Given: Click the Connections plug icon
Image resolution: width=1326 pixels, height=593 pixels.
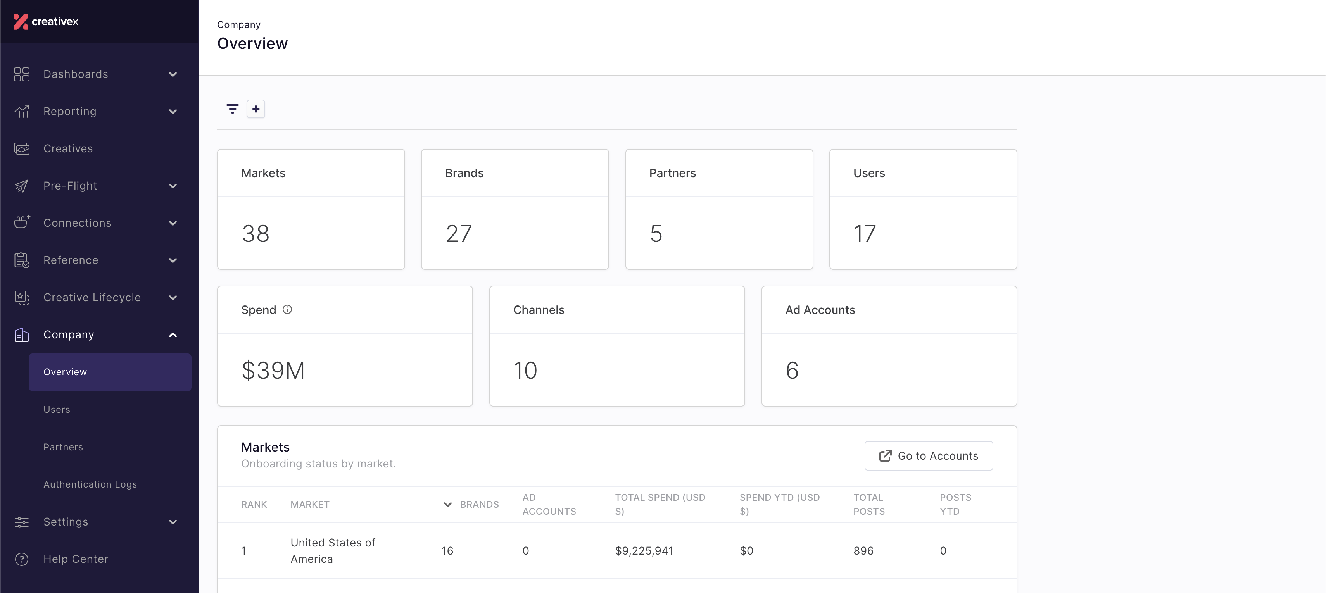Looking at the screenshot, I should (x=22, y=223).
